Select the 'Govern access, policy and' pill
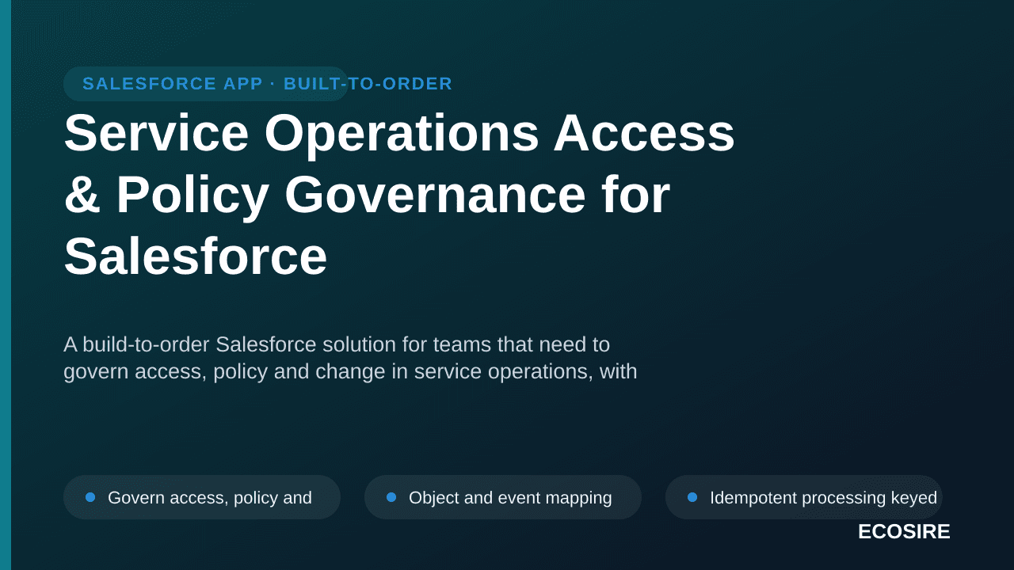The image size is (1014, 570). (202, 497)
